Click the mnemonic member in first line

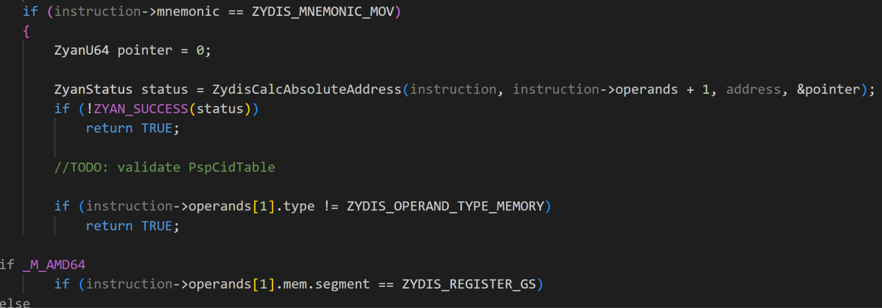coord(188,11)
